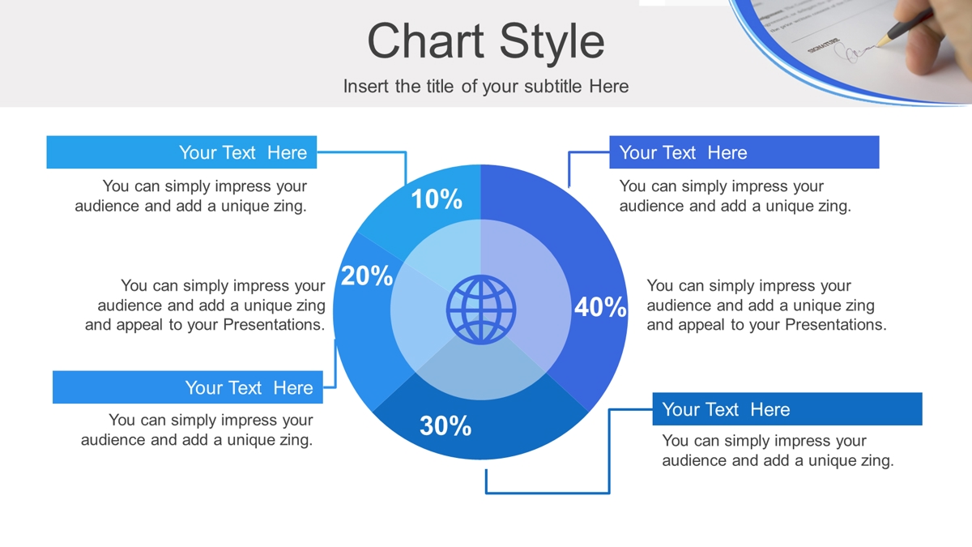The image size is (972, 547).
Task: Select the 30% pie slice label
Action: pyautogui.click(x=445, y=425)
